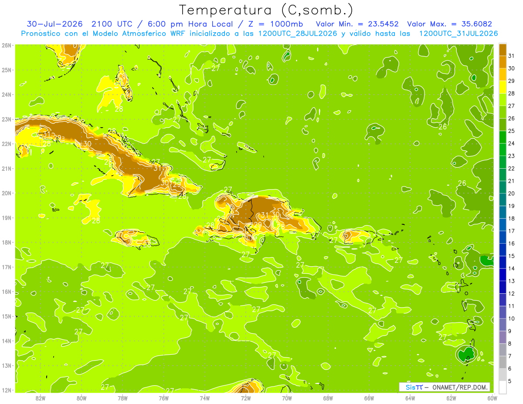
Task: Select the "64W" longitude axis label
Action: (410, 398)
